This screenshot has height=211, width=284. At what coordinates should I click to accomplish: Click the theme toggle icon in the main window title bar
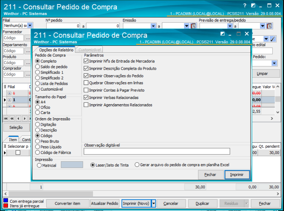coord(253,6)
